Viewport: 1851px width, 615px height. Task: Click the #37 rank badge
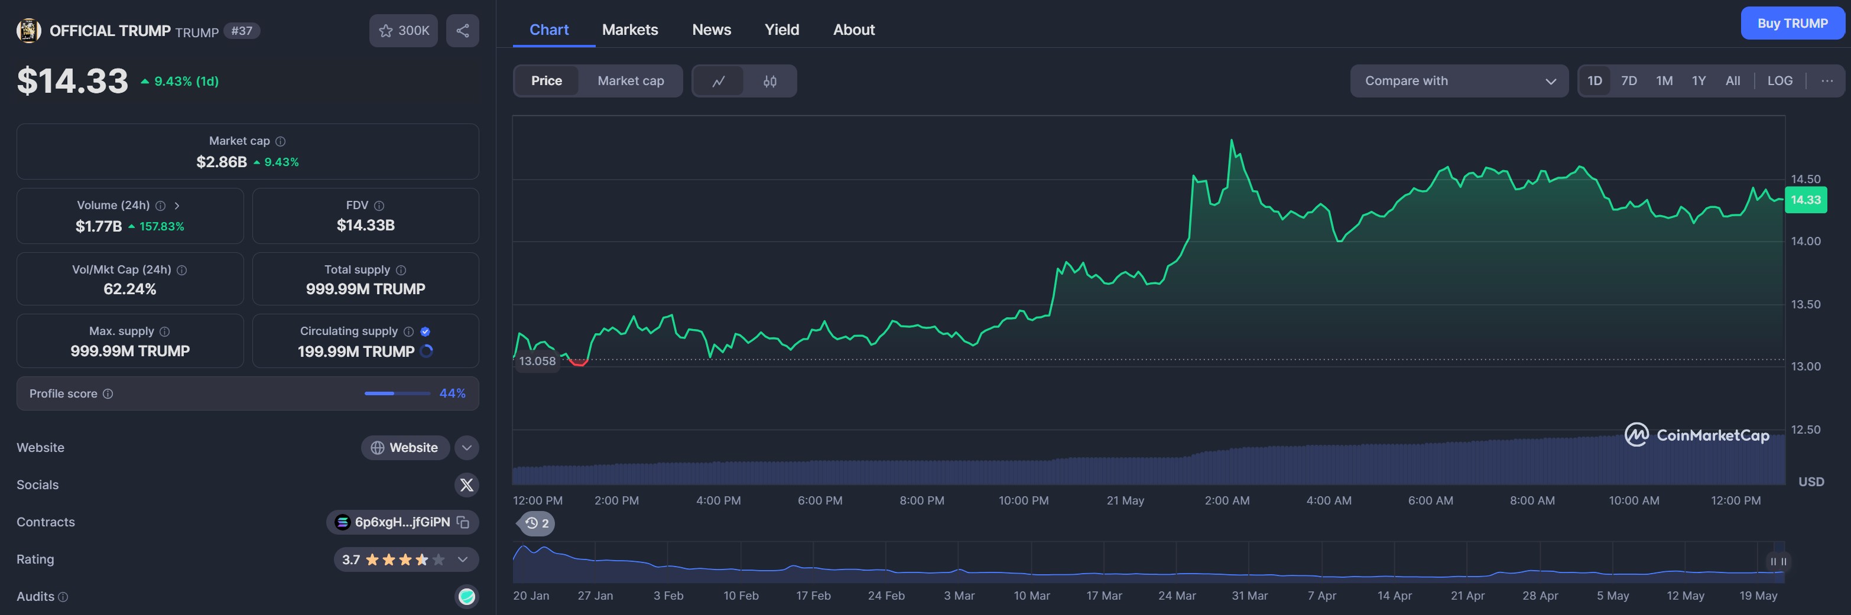242,31
